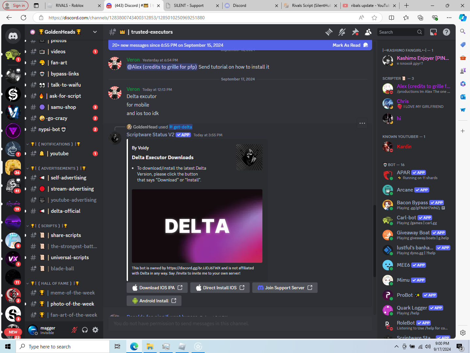Click Windows taskbar search box

click(63, 346)
